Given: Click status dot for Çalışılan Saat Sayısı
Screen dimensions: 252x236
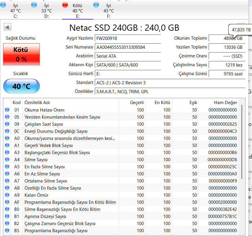Looking at the screenshot, I should [x=7, y=124].
